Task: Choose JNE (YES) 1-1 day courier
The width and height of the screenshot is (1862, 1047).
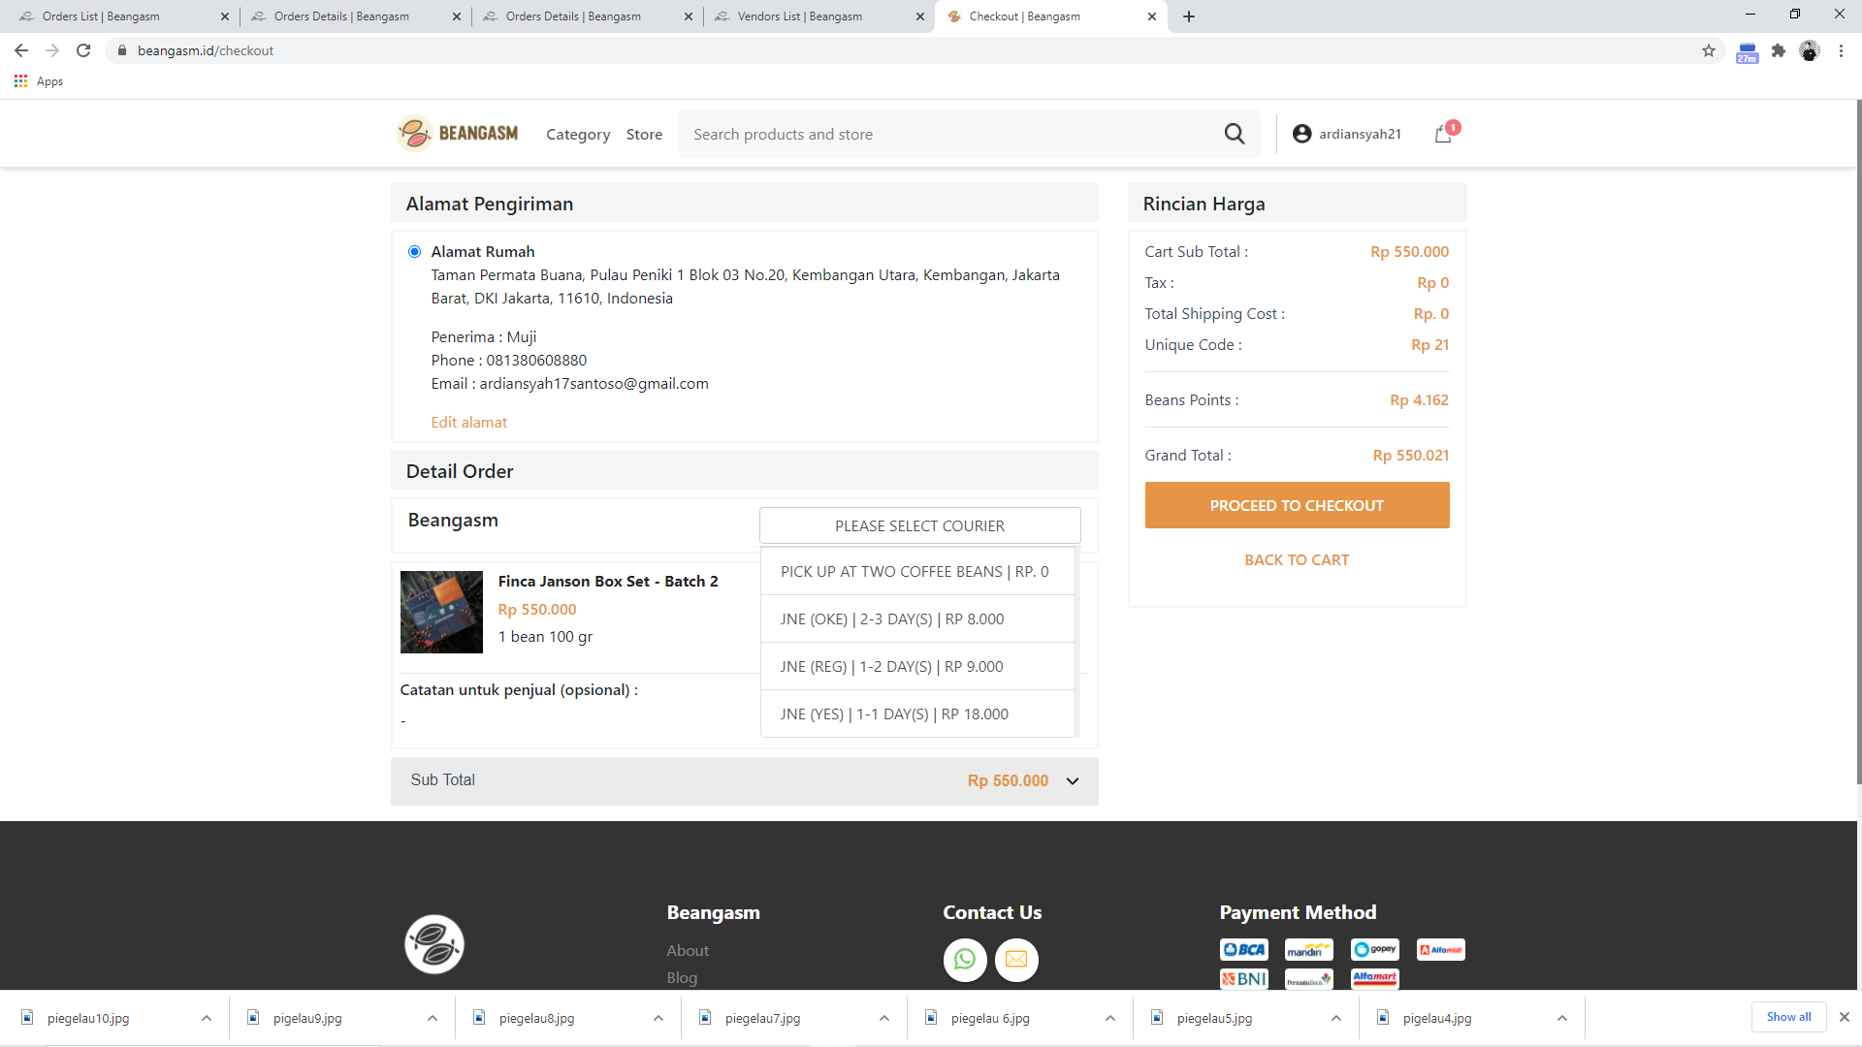Action: pos(917,714)
